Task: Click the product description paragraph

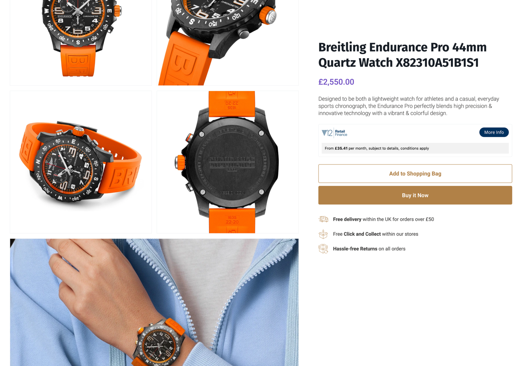Action: coord(409,106)
